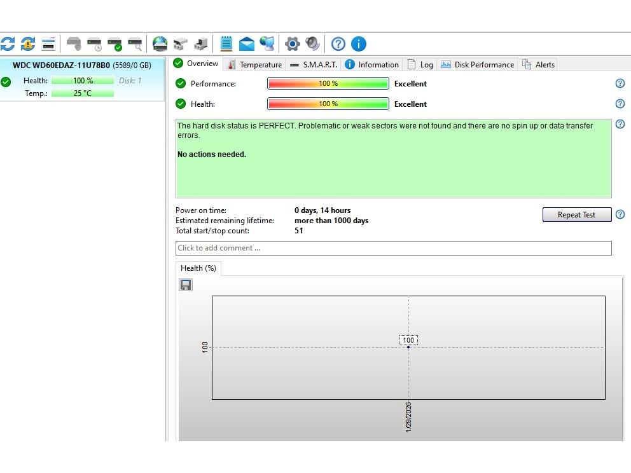This screenshot has width=631, height=473.
Task: Select the Health (%) graph tab
Action: [x=198, y=268]
